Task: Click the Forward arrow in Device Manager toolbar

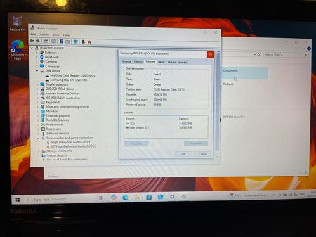Action: point(37,41)
